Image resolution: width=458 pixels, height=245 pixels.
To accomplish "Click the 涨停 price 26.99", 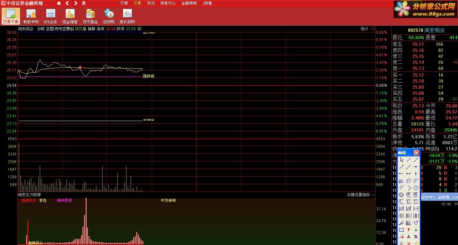I will click(x=111, y=29).
